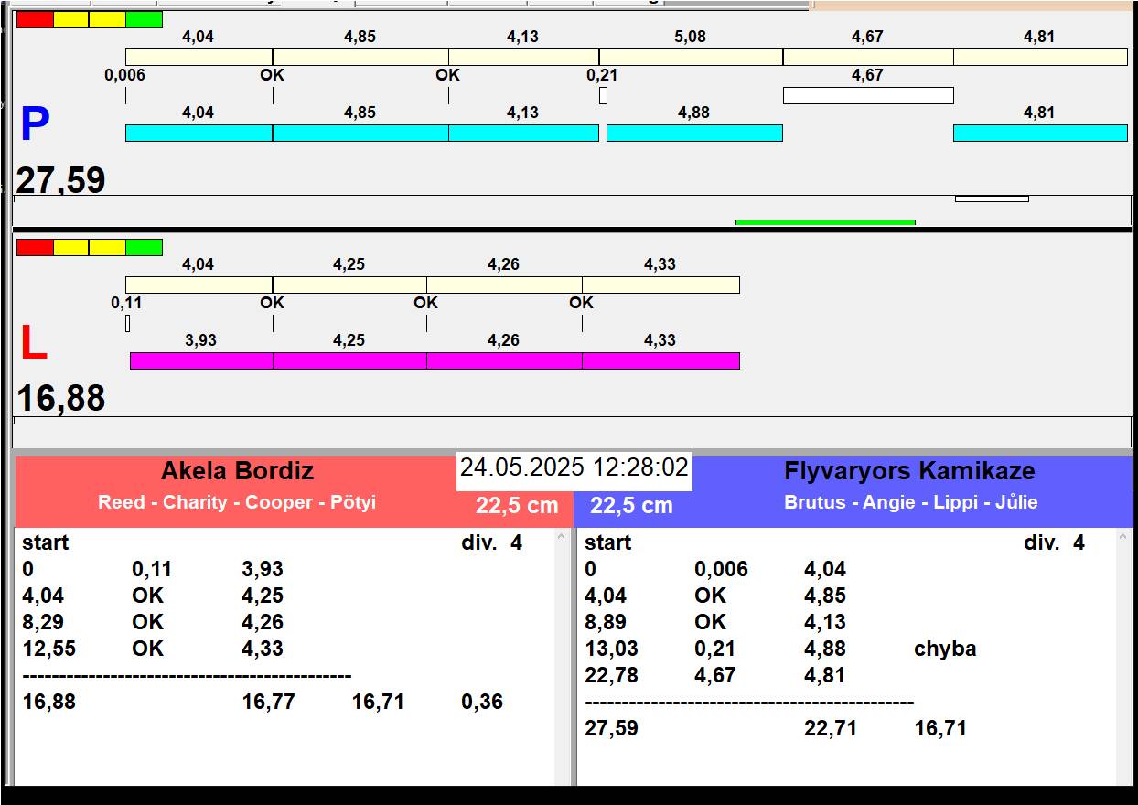This screenshot has width=1138, height=805.
Task: Click the Akela Bordiz team name header
Action: pos(237,471)
